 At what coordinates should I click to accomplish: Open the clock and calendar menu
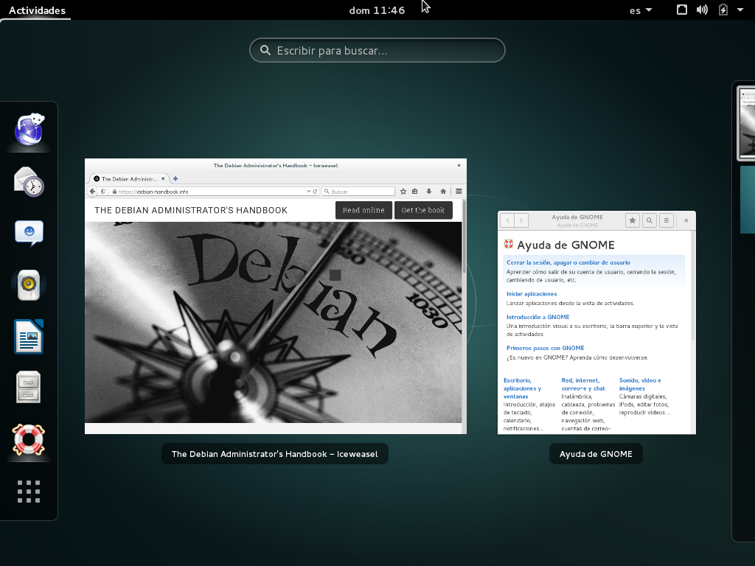click(377, 10)
